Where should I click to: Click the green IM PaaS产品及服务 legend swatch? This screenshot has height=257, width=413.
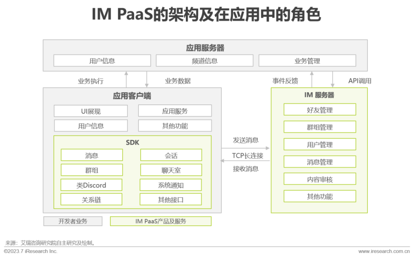[160, 221]
